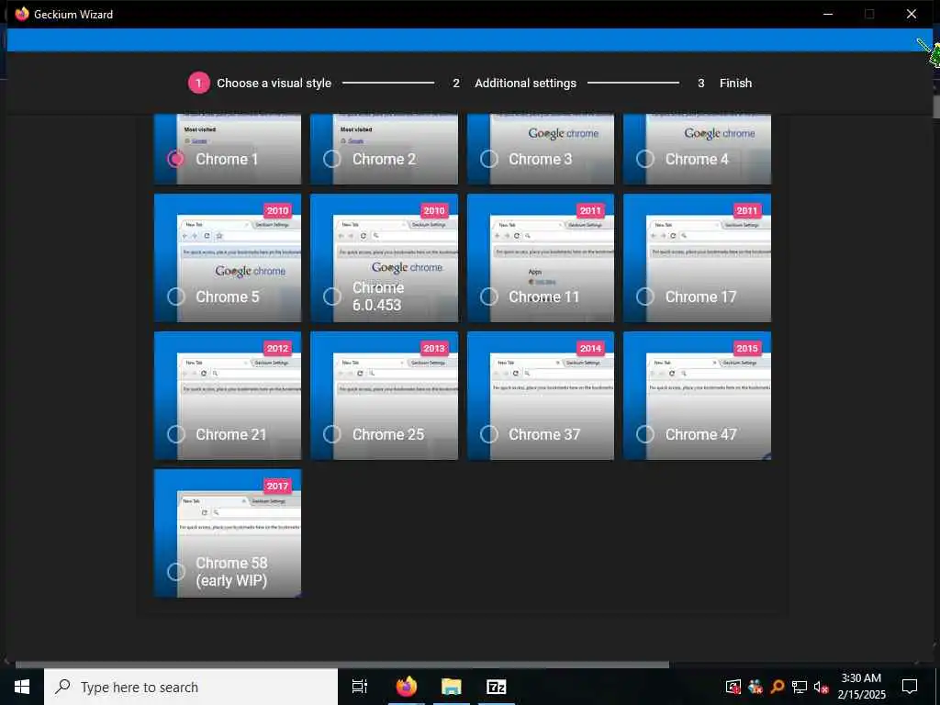Click the Chrome 21 preview thumbnail image
Screen dimensions: 940x705
point(228,396)
